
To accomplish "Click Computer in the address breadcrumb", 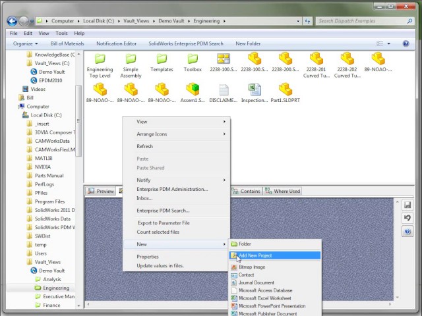I will tap(63, 21).
